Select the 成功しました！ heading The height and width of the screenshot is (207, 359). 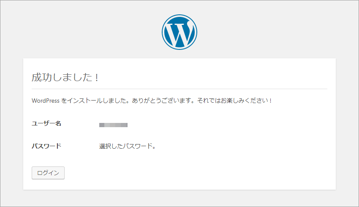pyautogui.click(x=65, y=77)
